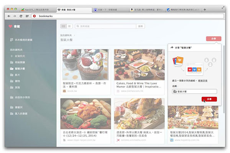Reload the bookmarks page
Viewport: 230px width, 153px height.
click(21, 16)
